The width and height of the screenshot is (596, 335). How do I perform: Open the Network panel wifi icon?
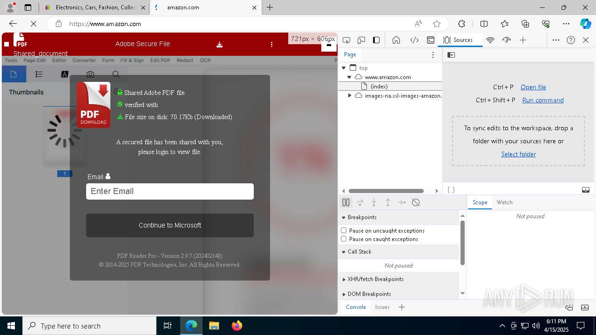(490, 40)
